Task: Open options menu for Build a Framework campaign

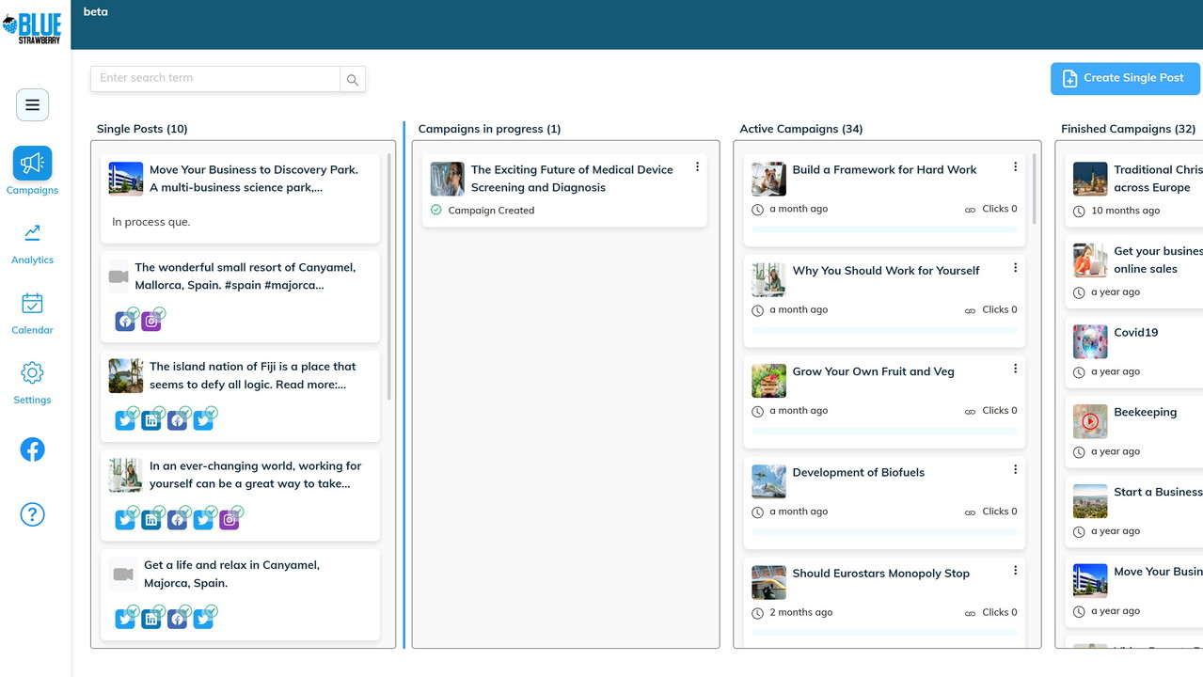Action: point(1015,167)
